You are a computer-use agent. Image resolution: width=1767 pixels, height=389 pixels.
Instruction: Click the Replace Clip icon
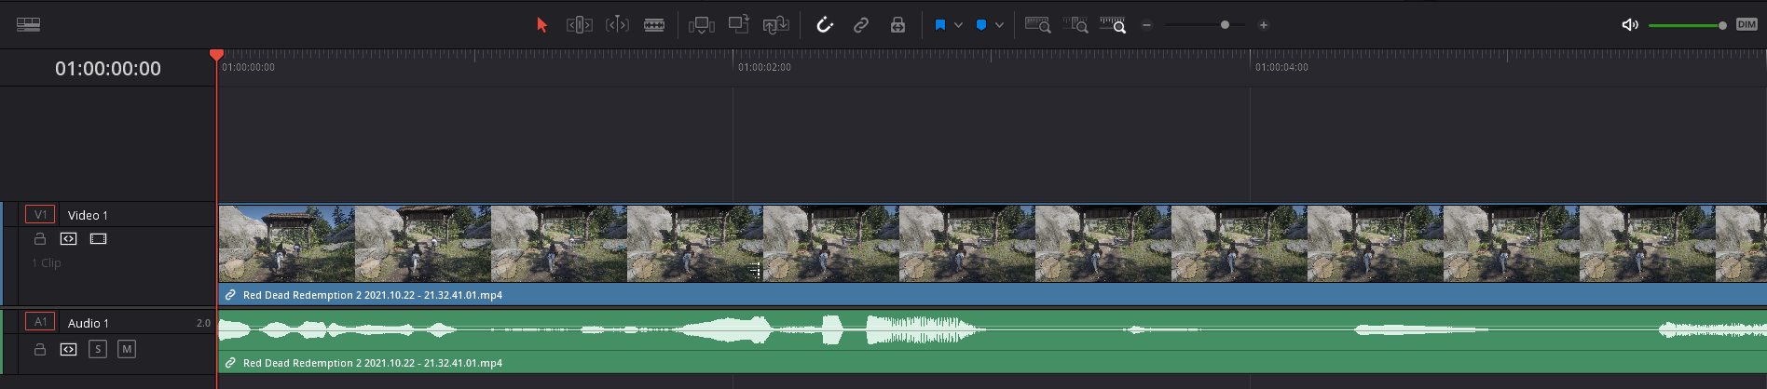775,25
